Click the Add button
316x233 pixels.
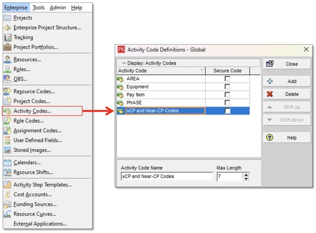[x=287, y=81]
